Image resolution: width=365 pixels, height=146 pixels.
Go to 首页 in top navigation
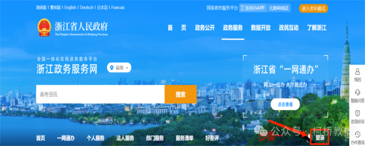coord(177,28)
